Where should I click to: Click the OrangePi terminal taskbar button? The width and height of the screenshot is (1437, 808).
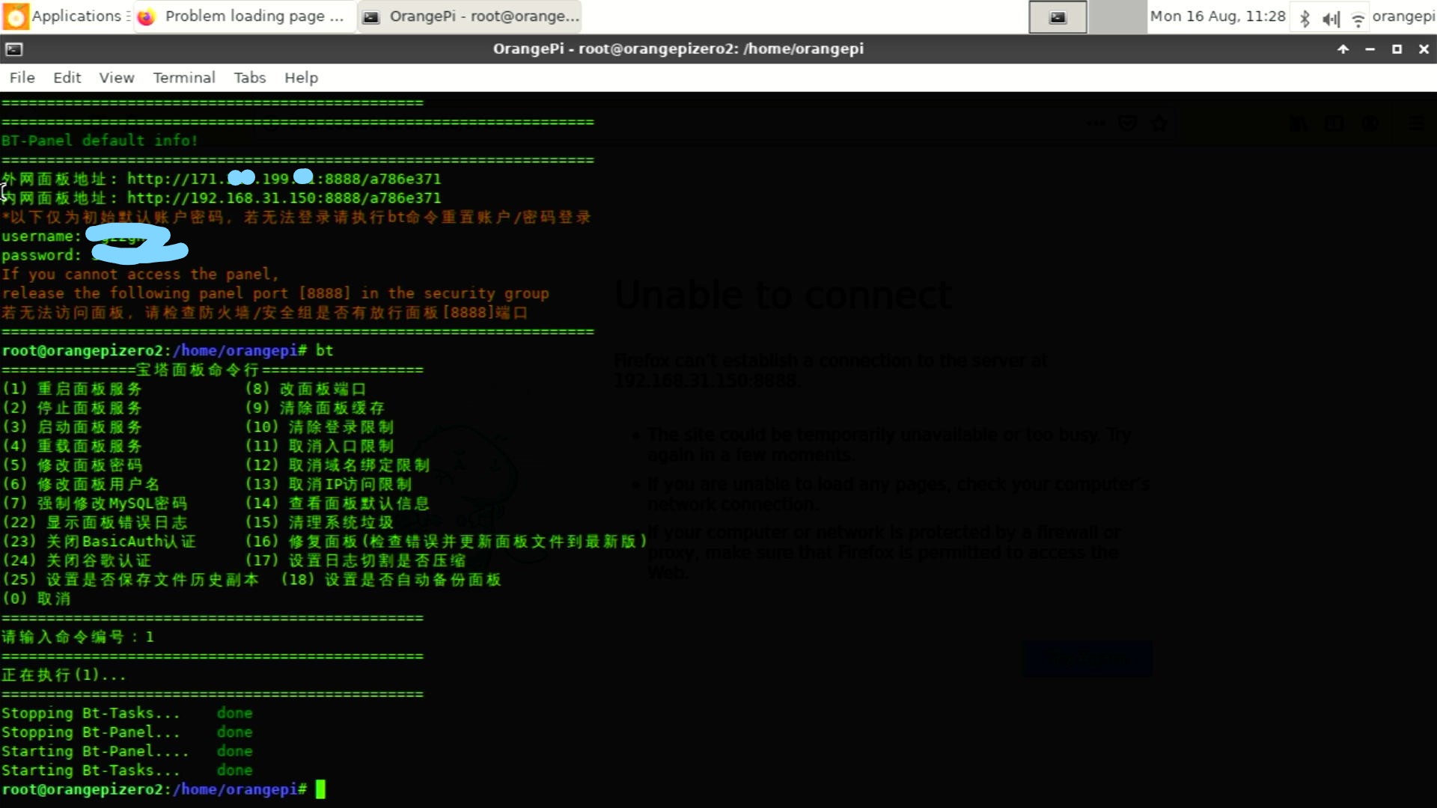point(472,16)
